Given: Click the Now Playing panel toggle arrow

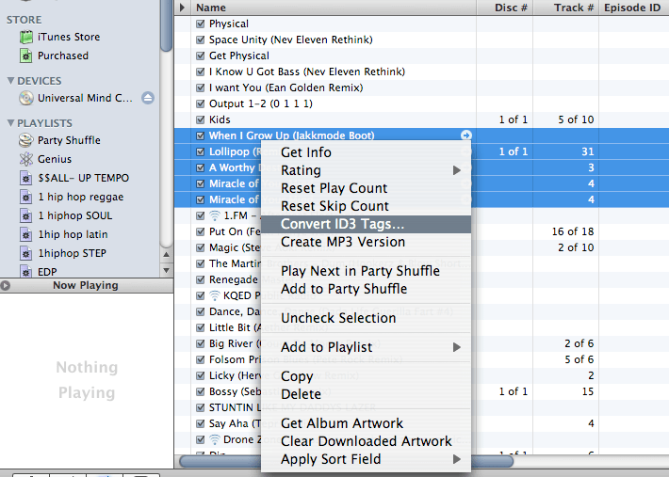Looking at the screenshot, I should [5, 285].
